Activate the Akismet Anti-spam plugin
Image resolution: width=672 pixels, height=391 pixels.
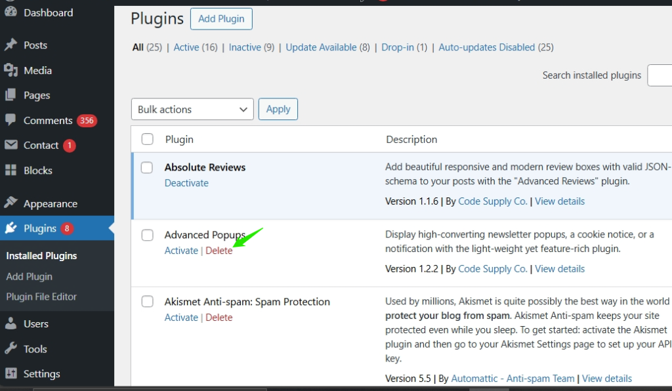(x=181, y=318)
